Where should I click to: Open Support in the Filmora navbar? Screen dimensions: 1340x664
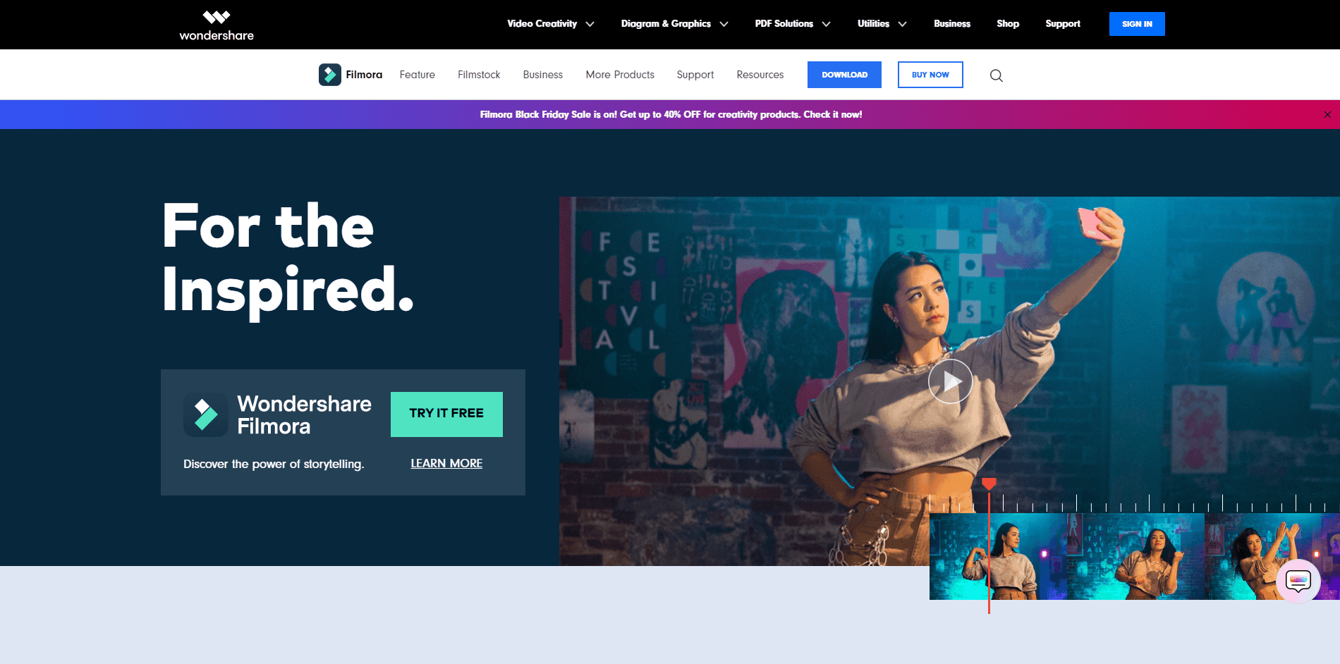click(695, 75)
